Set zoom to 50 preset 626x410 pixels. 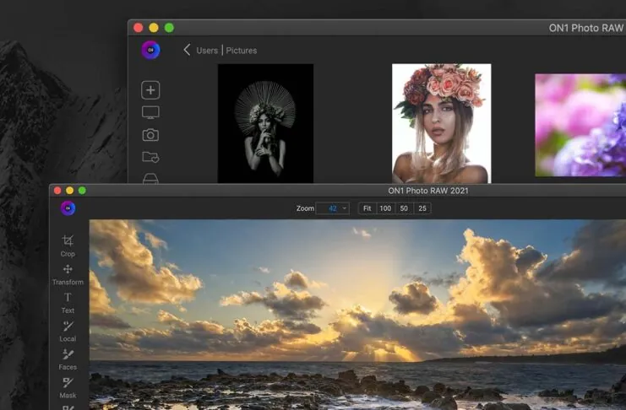coord(405,208)
